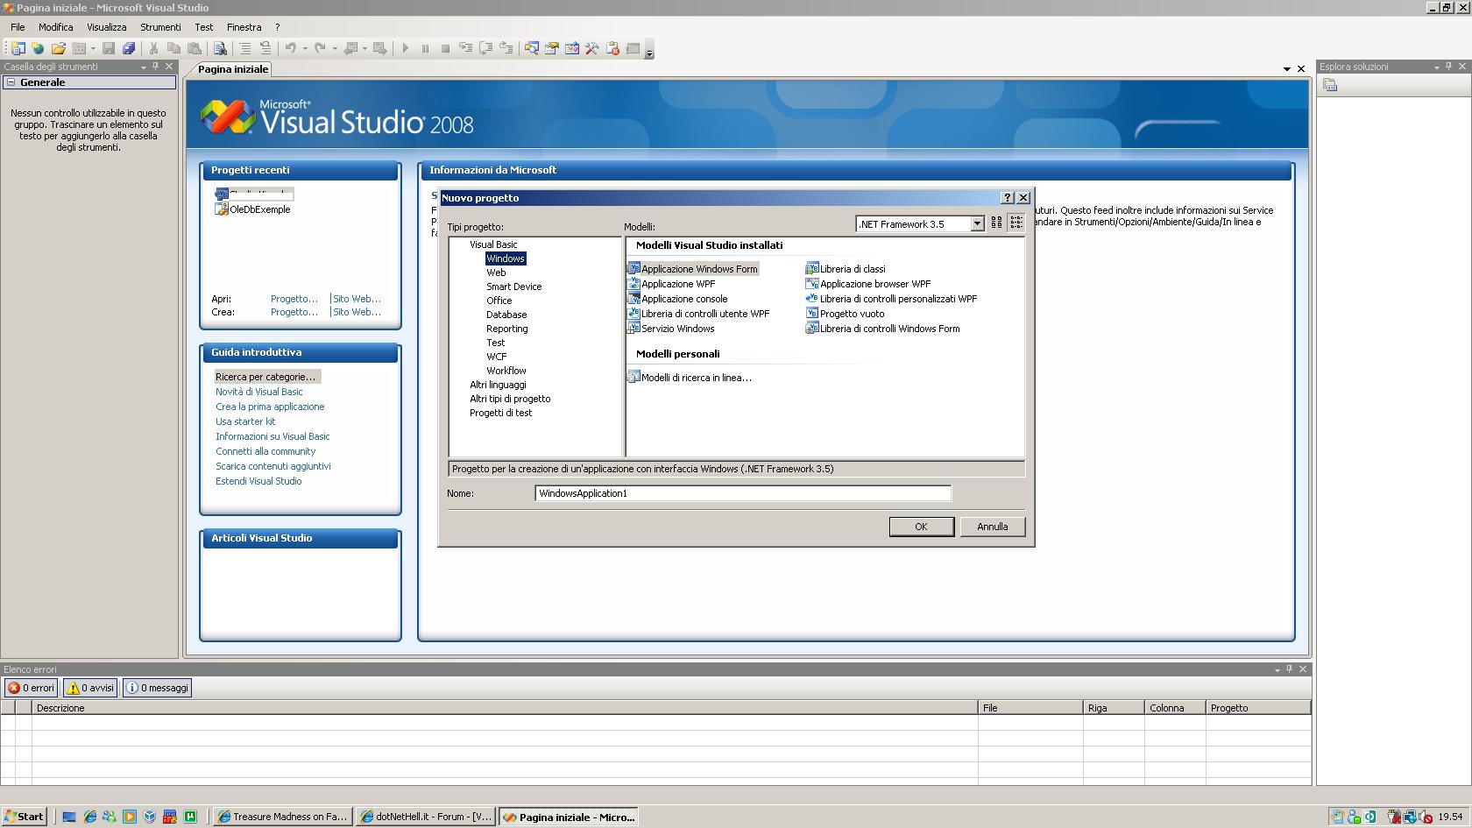Viewport: 1472px width, 828px height.
Task: Click the New Web Site toolbar icon
Action: [38, 48]
